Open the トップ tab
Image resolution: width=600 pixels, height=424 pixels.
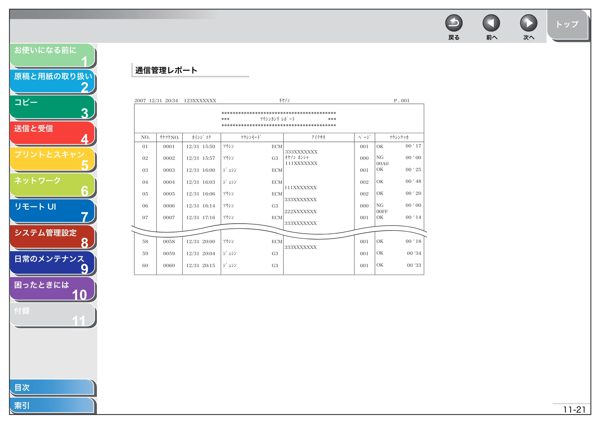tap(567, 25)
